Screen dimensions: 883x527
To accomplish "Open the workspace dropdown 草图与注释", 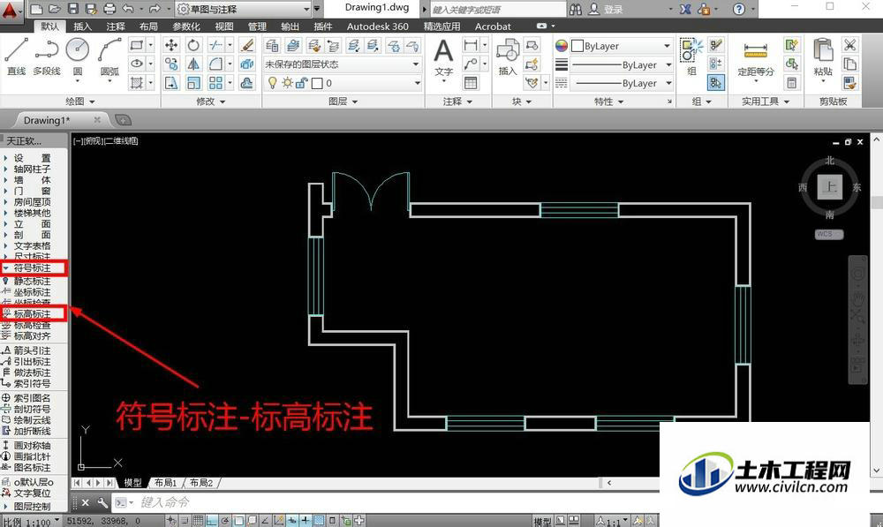I will [x=244, y=9].
